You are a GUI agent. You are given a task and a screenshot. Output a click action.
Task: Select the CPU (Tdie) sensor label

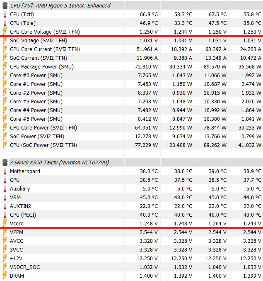click(x=23, y=23)
